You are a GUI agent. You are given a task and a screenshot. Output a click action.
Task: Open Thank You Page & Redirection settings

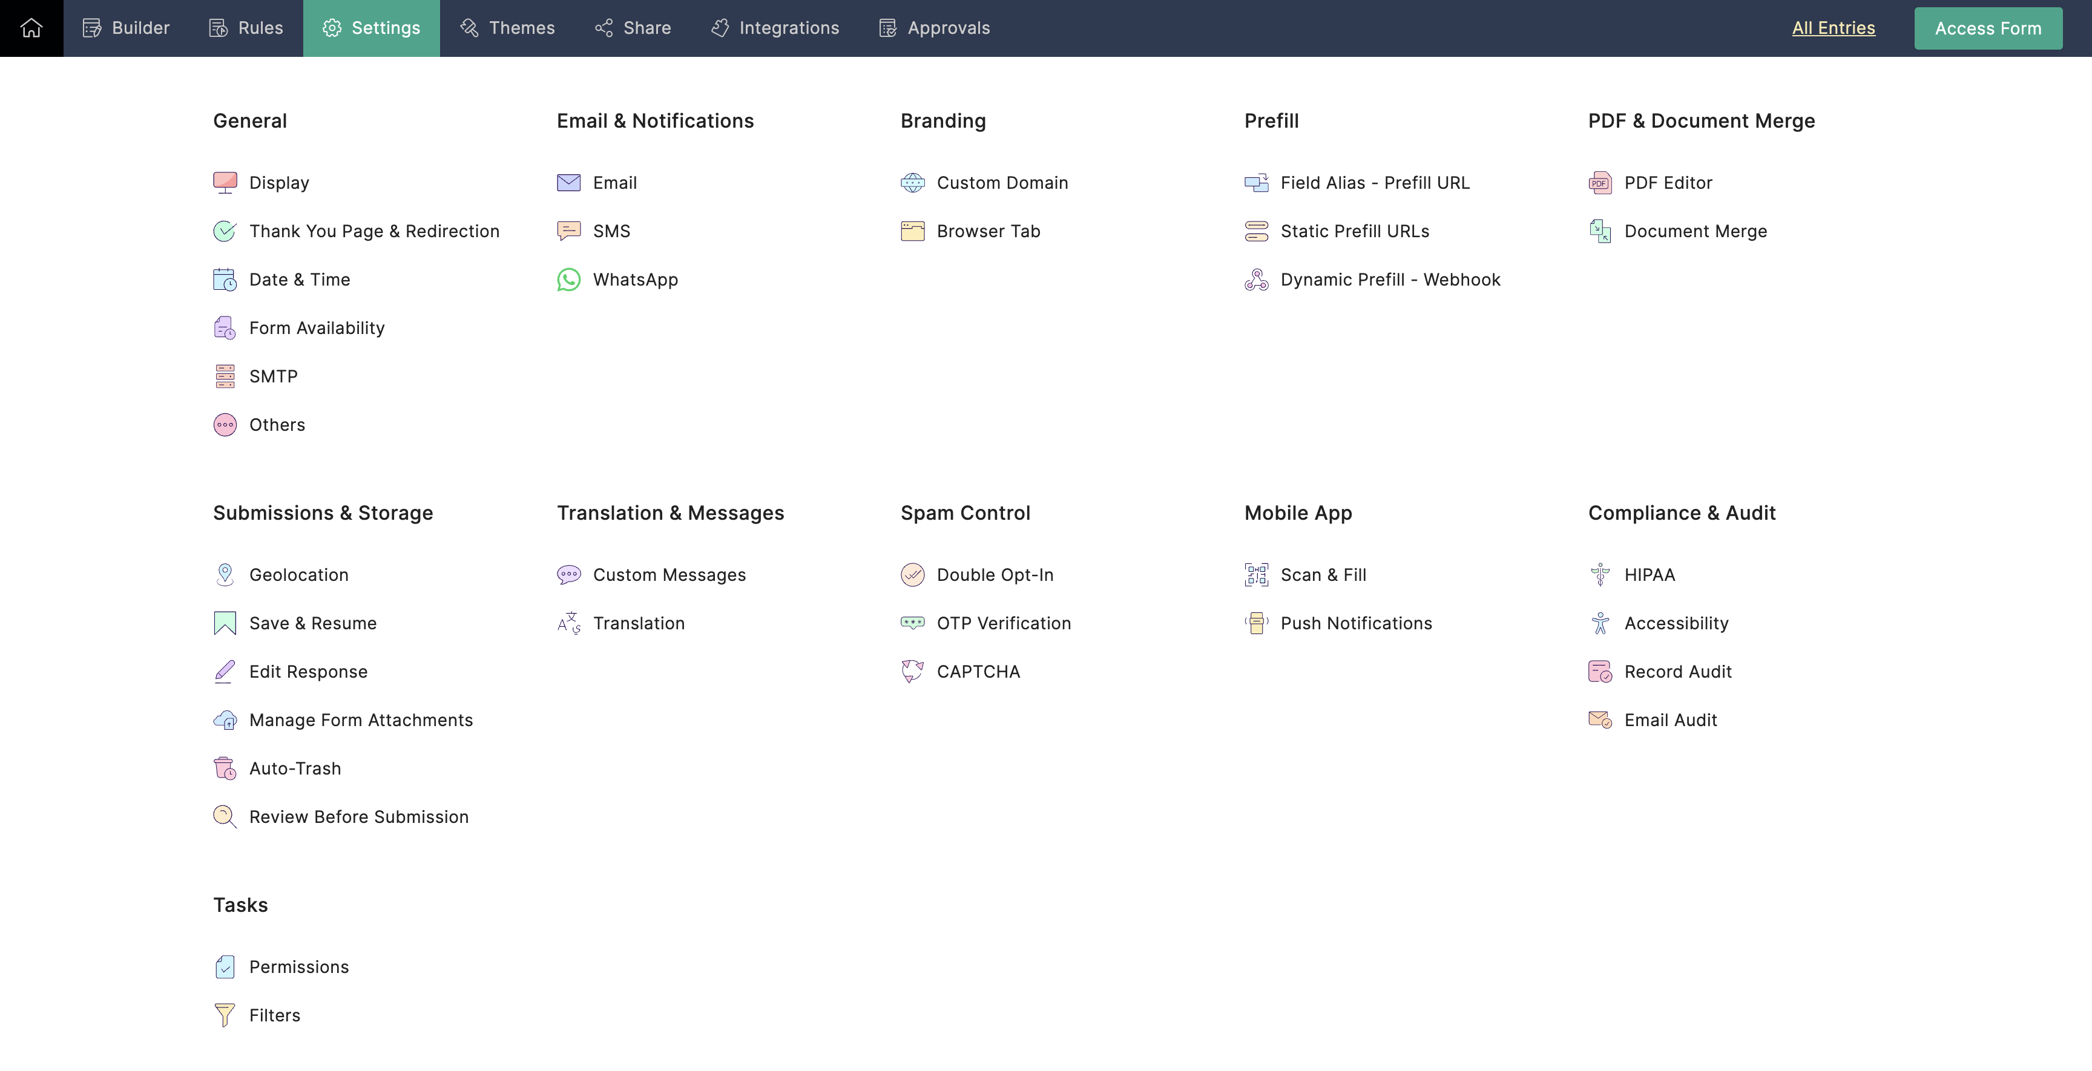373,231
